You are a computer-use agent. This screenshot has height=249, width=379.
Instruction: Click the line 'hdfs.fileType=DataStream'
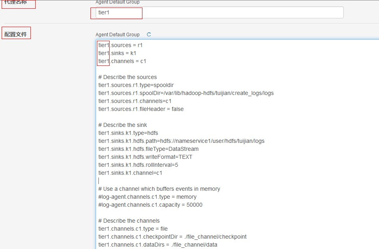148,149
